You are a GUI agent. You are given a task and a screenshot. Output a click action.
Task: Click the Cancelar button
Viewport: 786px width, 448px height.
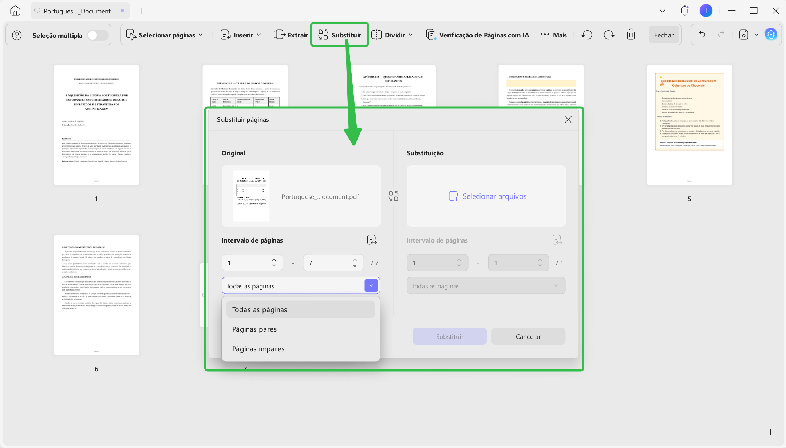click(528, 336)
